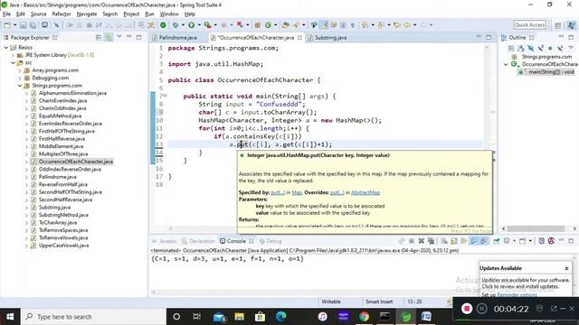Select UpperCaseVowels.java in Package Explorer
579x325 pixels.
point(63,246)
